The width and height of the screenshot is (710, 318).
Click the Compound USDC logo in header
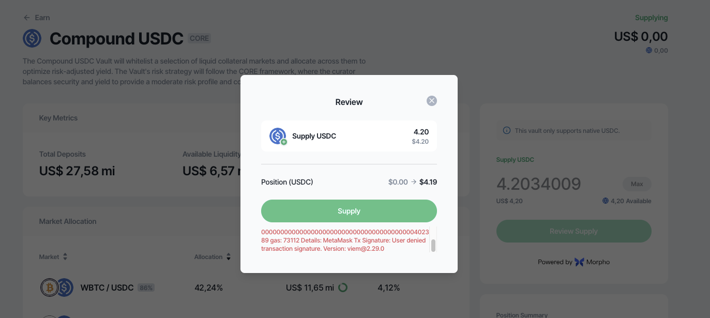point(32,38)
